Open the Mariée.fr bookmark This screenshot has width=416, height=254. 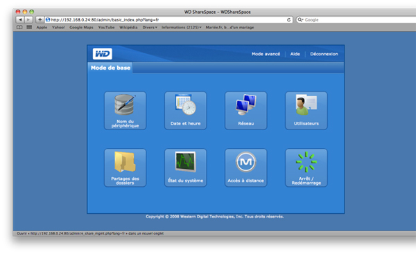tap(229, 27)
